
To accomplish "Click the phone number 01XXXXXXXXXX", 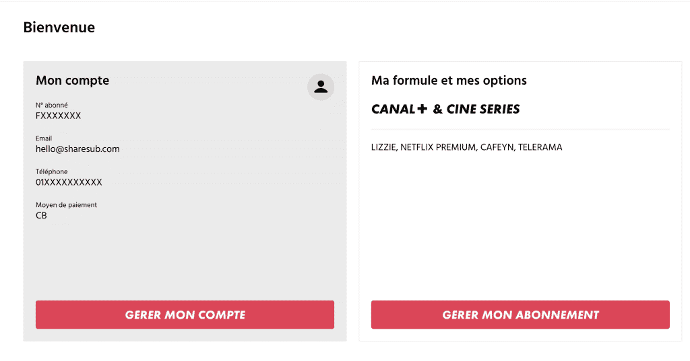I will (x=69, y=182).
